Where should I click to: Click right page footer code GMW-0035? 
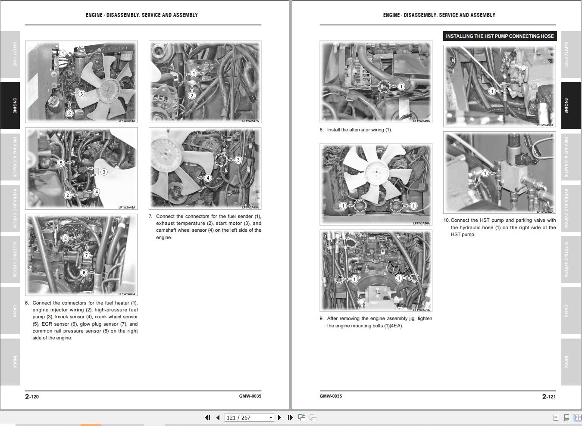tap(331, 396)
